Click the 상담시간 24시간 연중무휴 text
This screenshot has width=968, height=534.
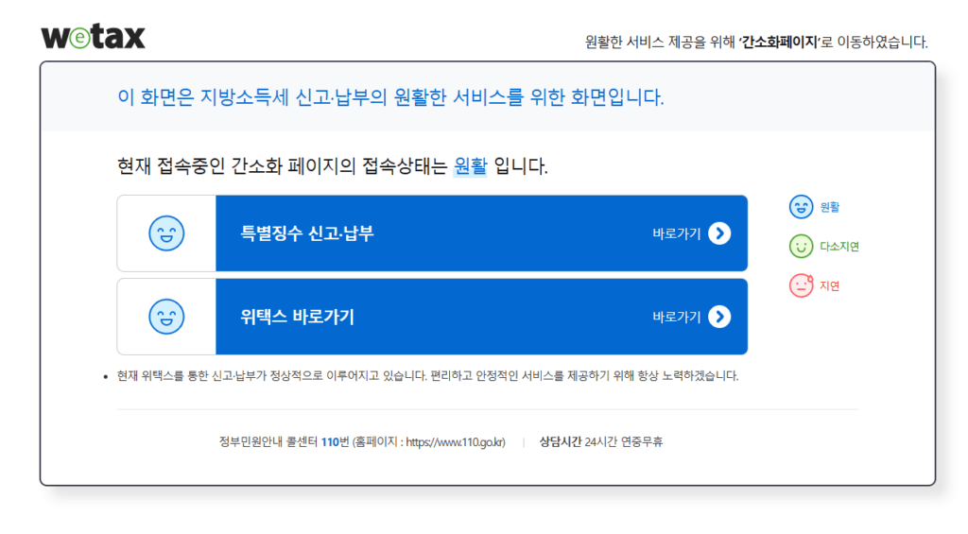tap(600, 442)
